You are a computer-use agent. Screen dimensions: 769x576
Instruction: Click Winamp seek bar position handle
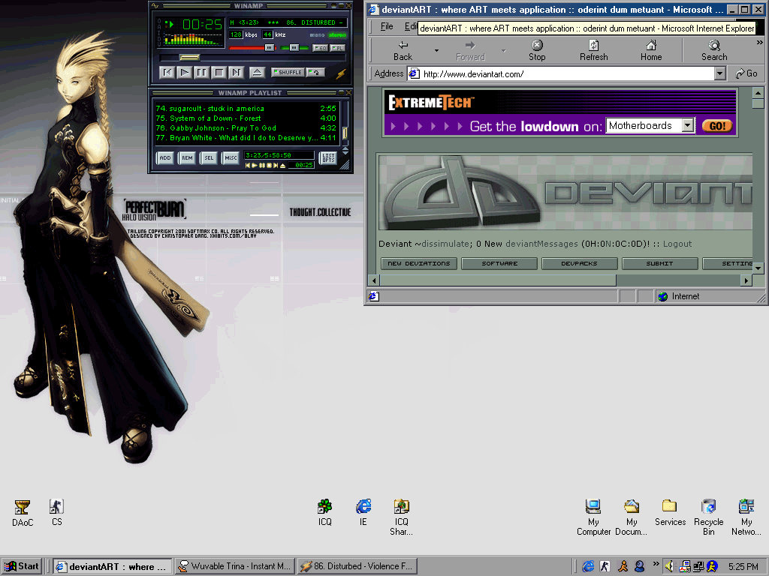pos(188,57)
